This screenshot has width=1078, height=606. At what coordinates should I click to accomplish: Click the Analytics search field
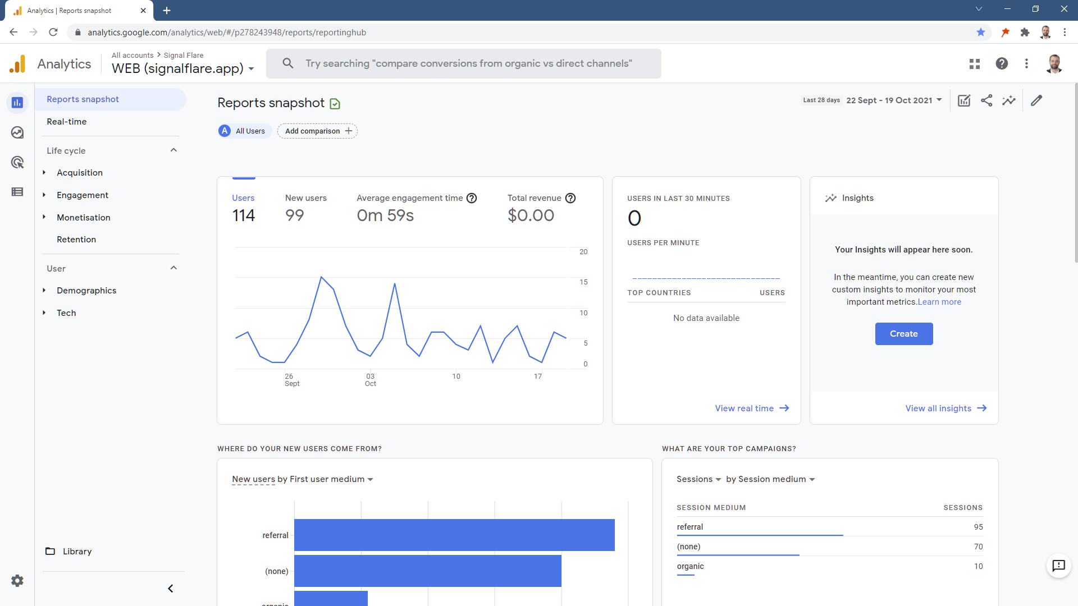[x=468, y=64]
